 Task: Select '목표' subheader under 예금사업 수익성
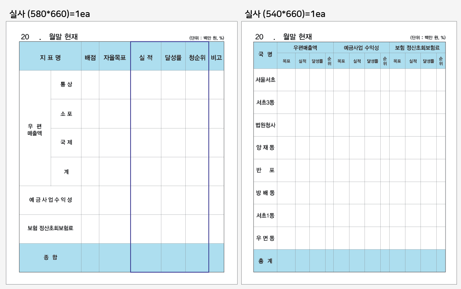(341, 61)
